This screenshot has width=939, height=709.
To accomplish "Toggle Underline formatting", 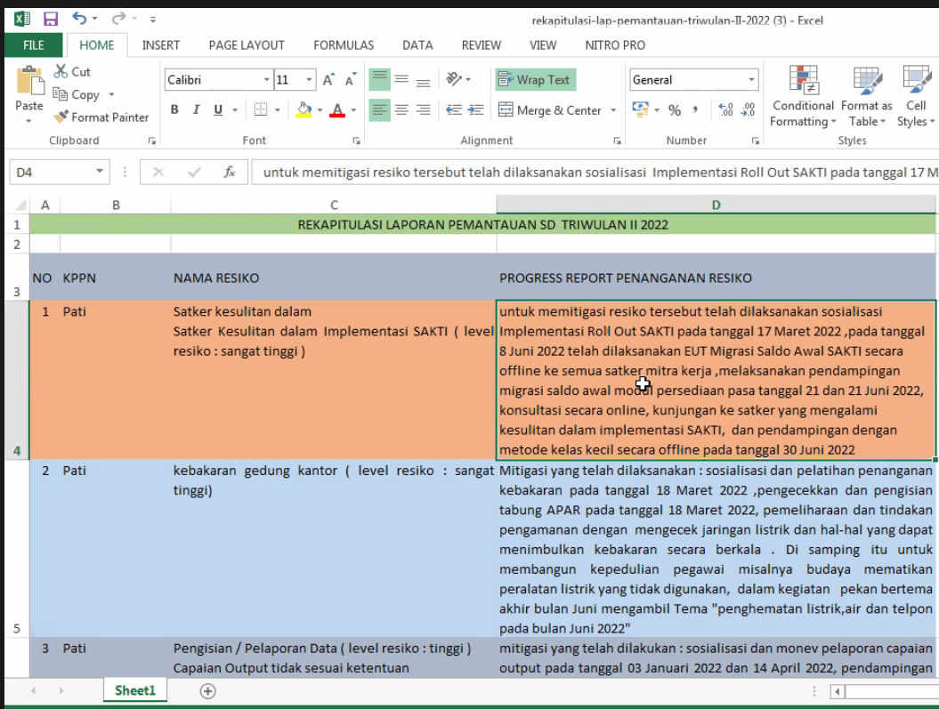I will point(218,109).
